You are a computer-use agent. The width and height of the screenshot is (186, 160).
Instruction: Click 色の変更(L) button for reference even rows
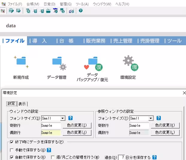[165, 132]
